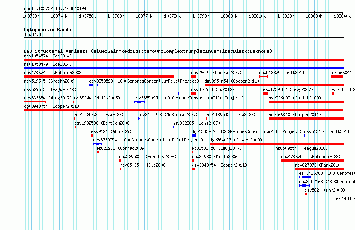Image resolution: width=355 pixels, height=230 pixels.
Task: Click esv3329554 1000GenomesConsortiumPilotProject label
Action: [148, 140]
